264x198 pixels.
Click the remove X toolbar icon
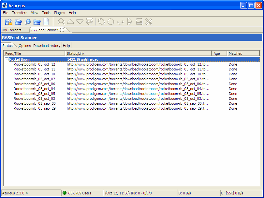tap(149, 22)
